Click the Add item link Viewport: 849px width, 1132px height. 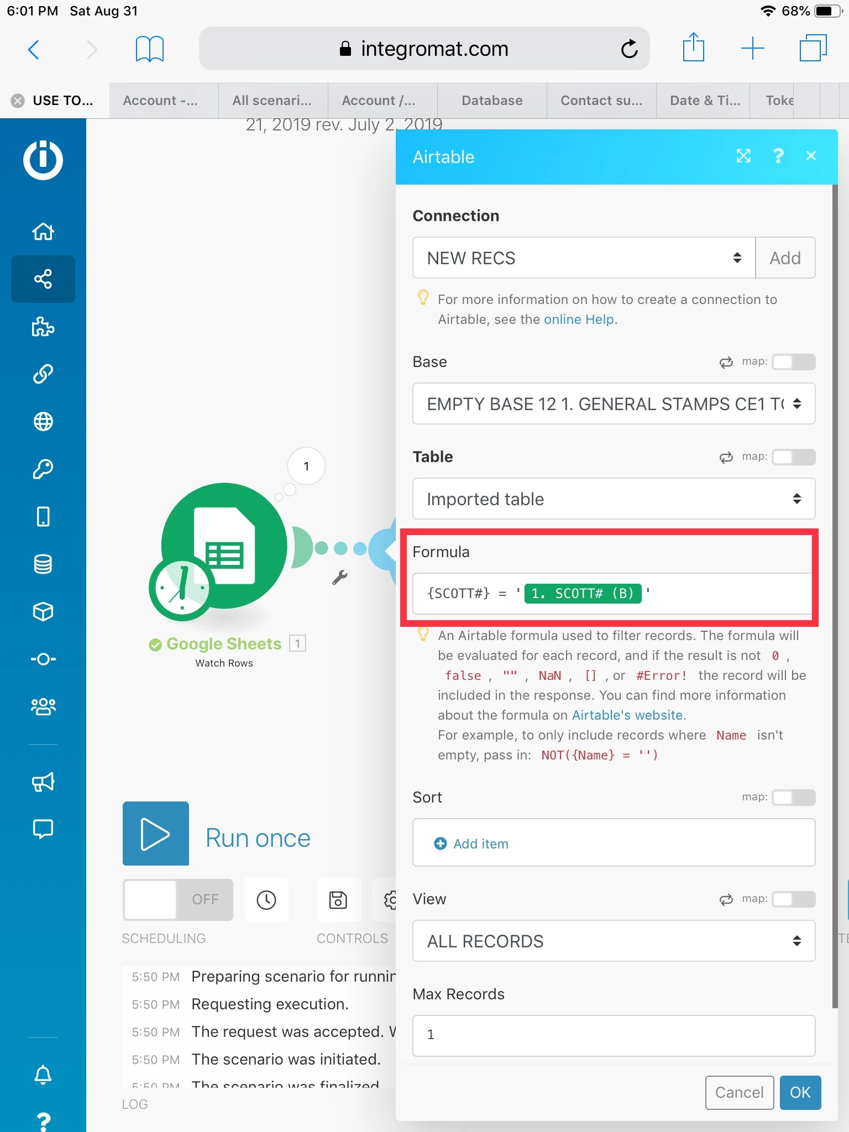click(x=481, y=843)
